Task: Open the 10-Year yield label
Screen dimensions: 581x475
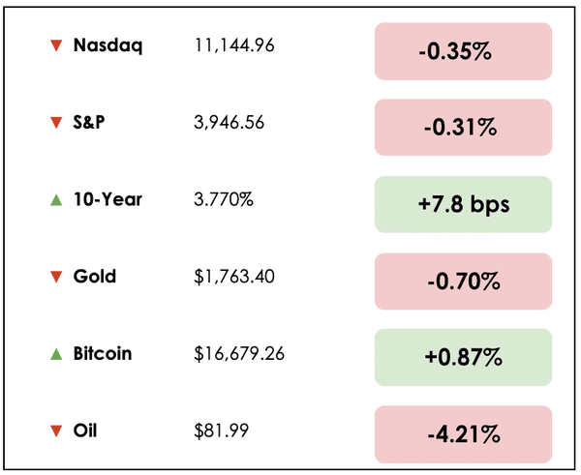Action: coord(107,199)
